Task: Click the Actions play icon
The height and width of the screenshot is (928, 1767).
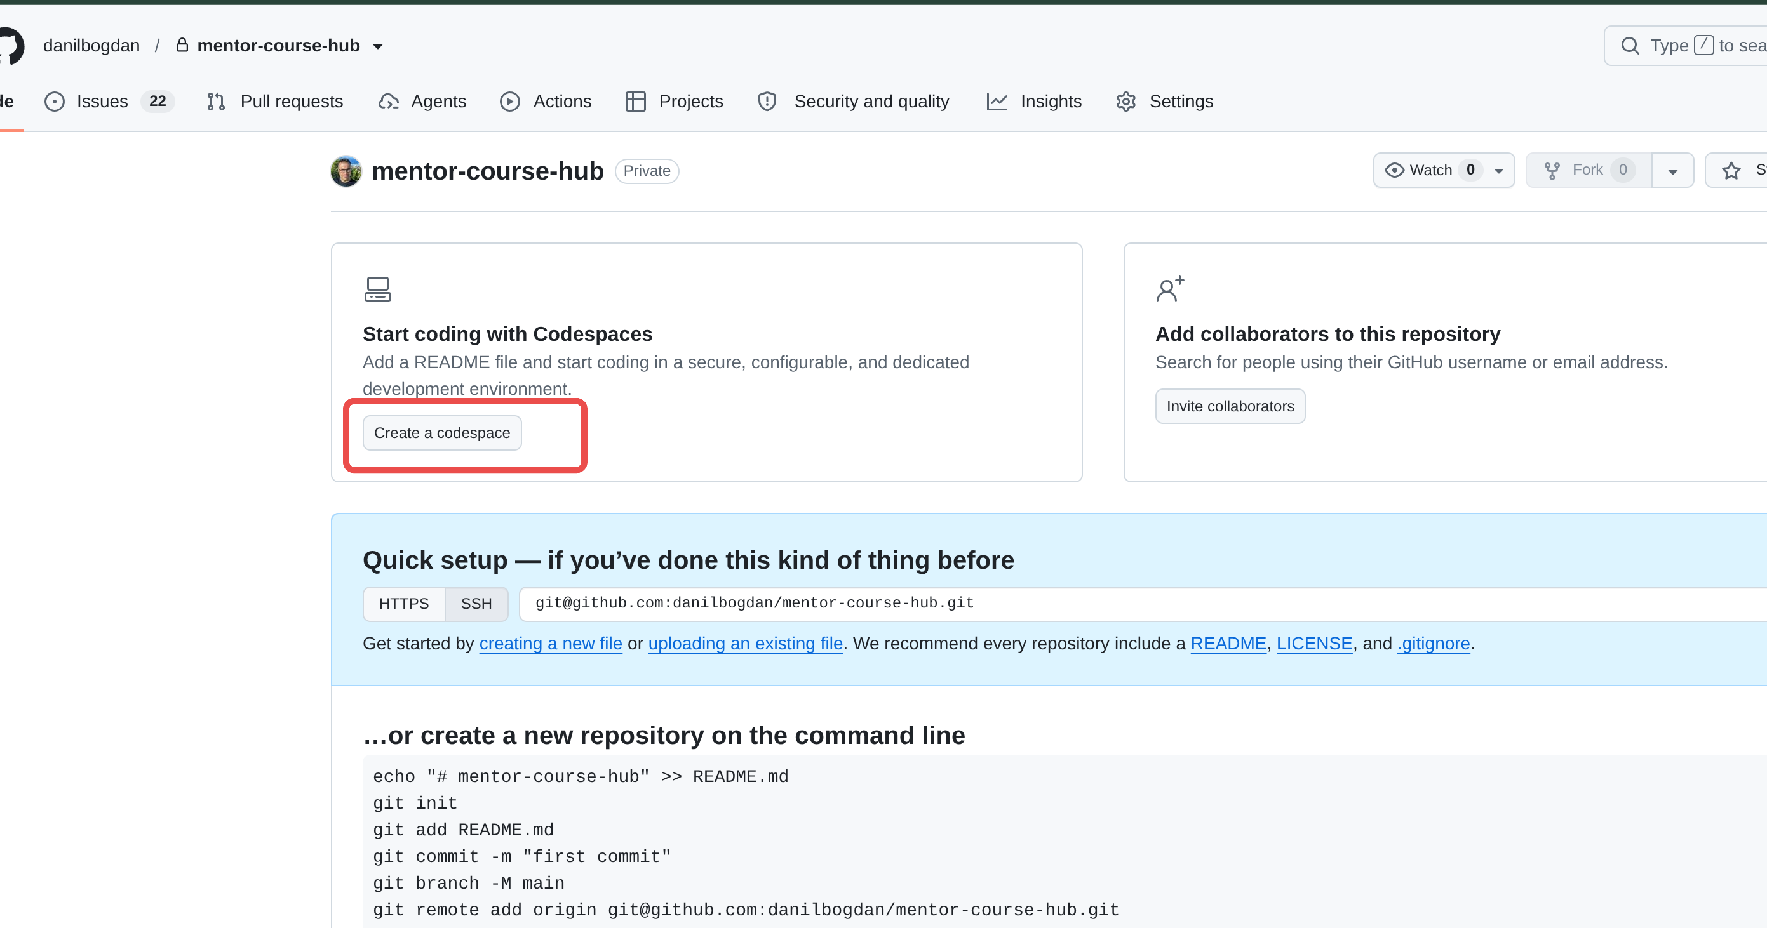Action: (509, 102)
